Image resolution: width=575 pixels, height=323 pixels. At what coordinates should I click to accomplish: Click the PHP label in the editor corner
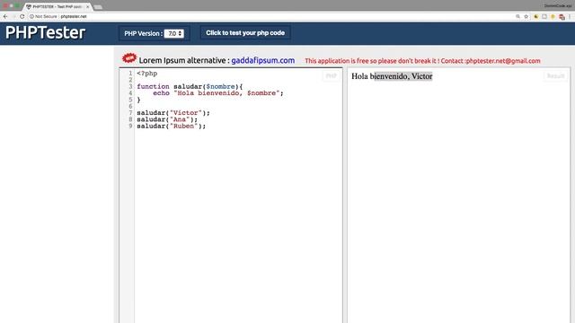[332, 75]
